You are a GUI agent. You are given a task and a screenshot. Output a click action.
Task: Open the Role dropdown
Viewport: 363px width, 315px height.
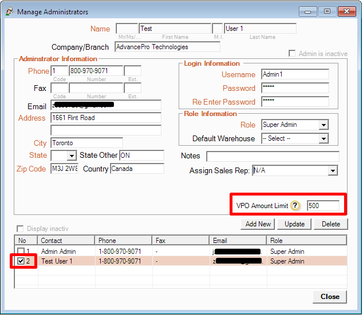tap(323, 125)
